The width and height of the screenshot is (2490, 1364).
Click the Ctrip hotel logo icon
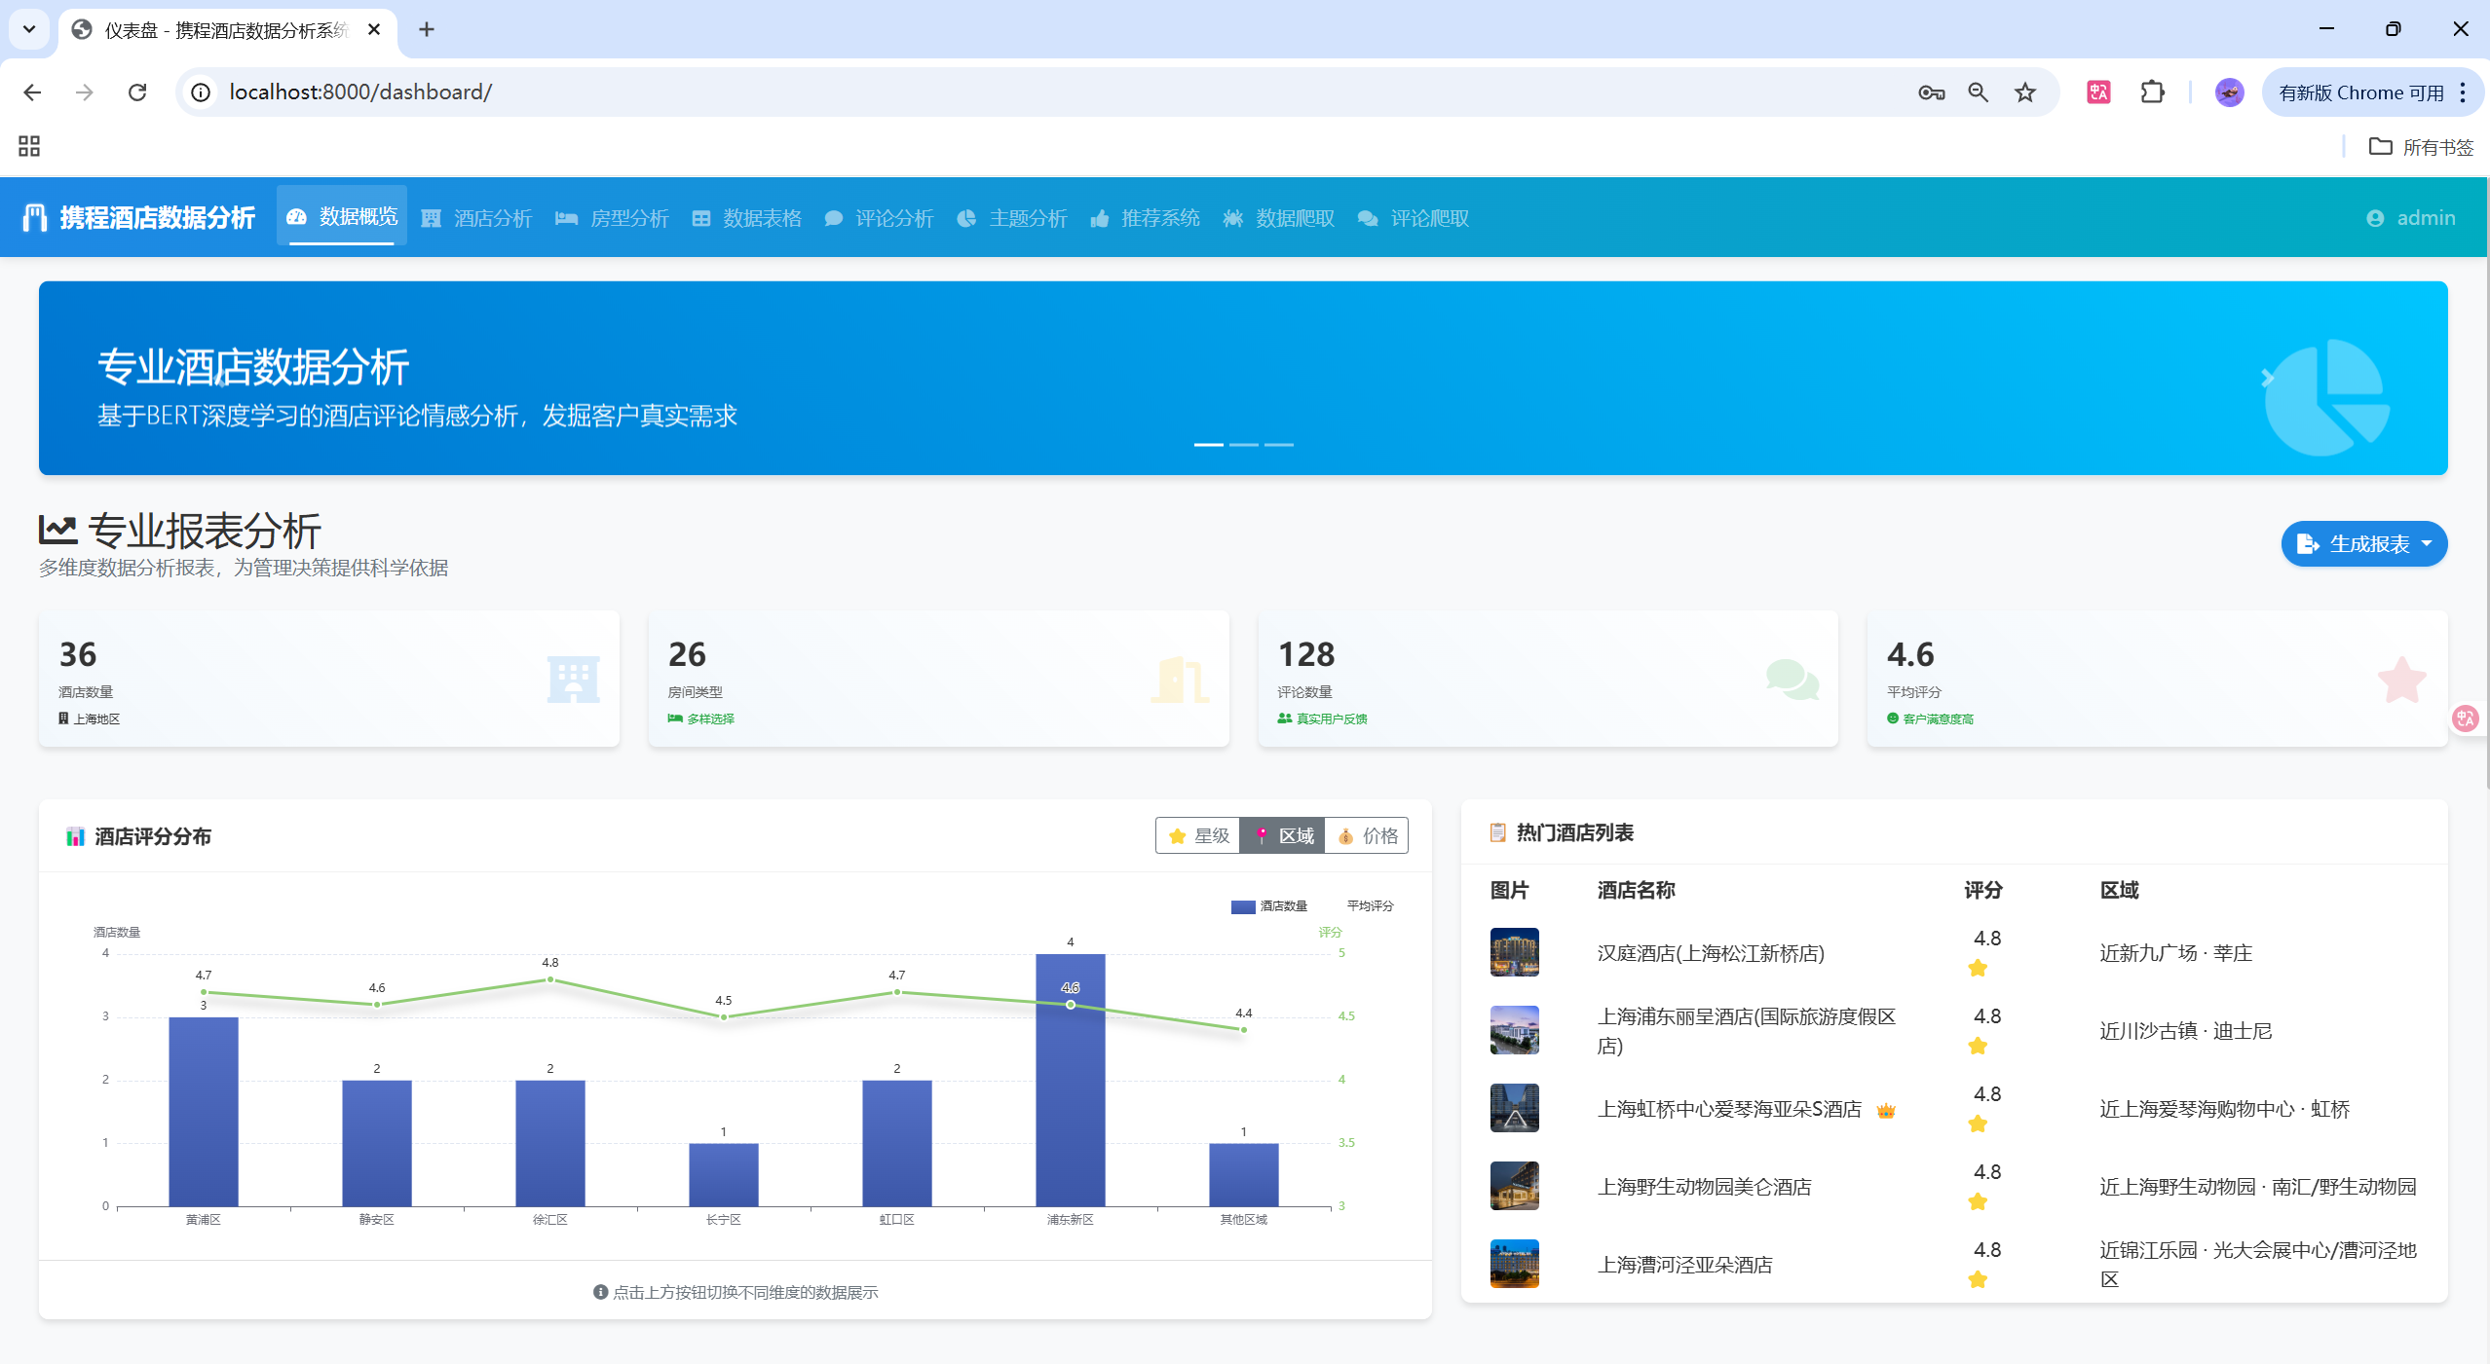click(x=35, y=217)
